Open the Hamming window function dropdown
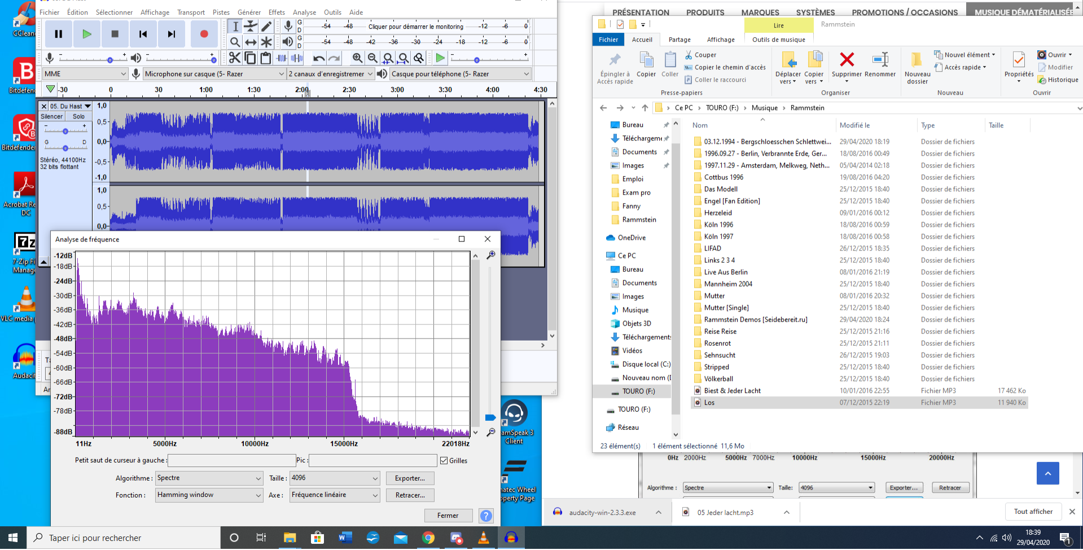This screenshot has height=550, width=1083. 209,495
